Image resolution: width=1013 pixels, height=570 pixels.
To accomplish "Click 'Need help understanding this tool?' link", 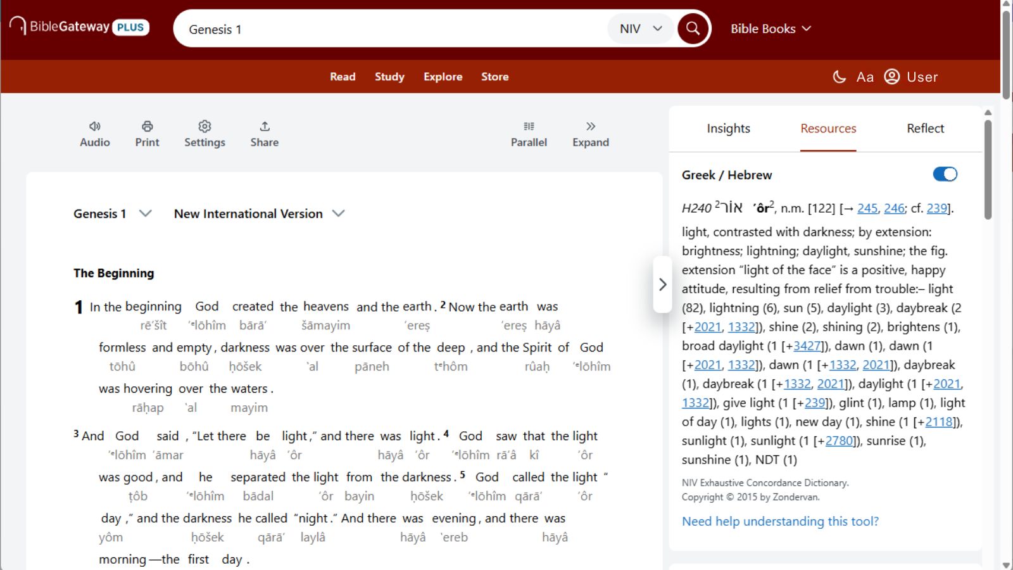I will (x=780, y=521).
